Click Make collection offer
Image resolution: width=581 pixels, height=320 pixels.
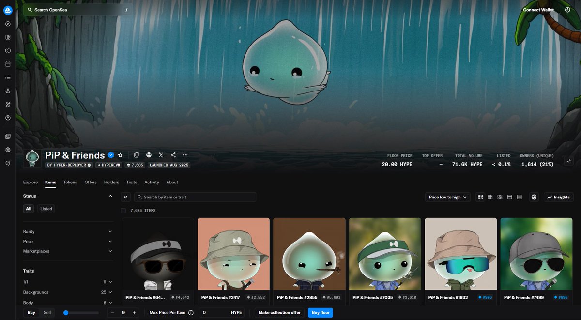[279, 313]
